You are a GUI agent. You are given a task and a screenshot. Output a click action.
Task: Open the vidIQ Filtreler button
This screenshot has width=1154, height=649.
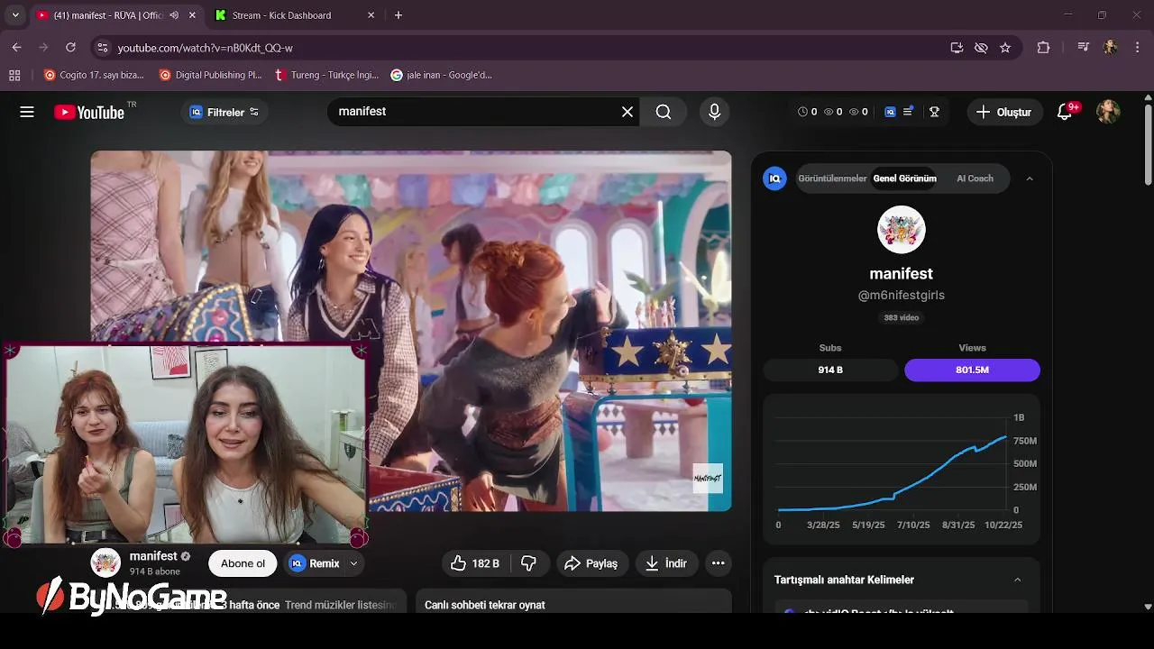(224, 112)
